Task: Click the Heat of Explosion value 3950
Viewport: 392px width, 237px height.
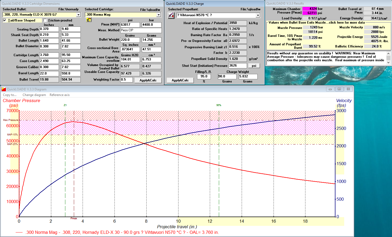Action: 238,23
